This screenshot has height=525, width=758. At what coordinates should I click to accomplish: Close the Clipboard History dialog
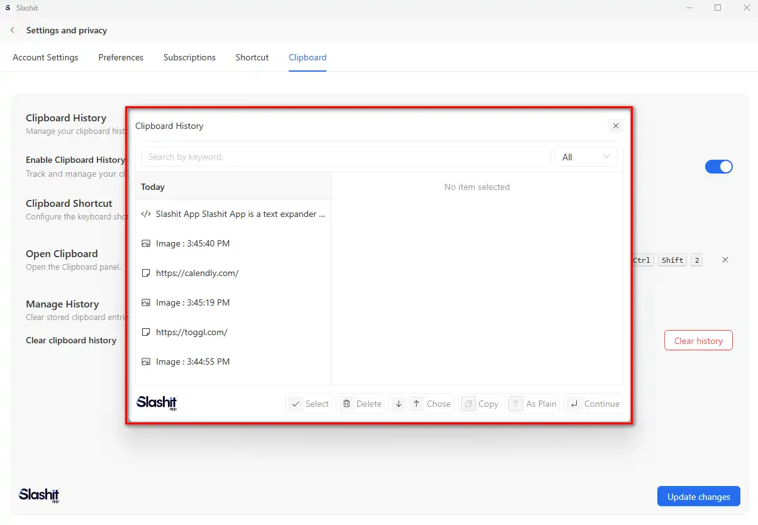[616, 126]
